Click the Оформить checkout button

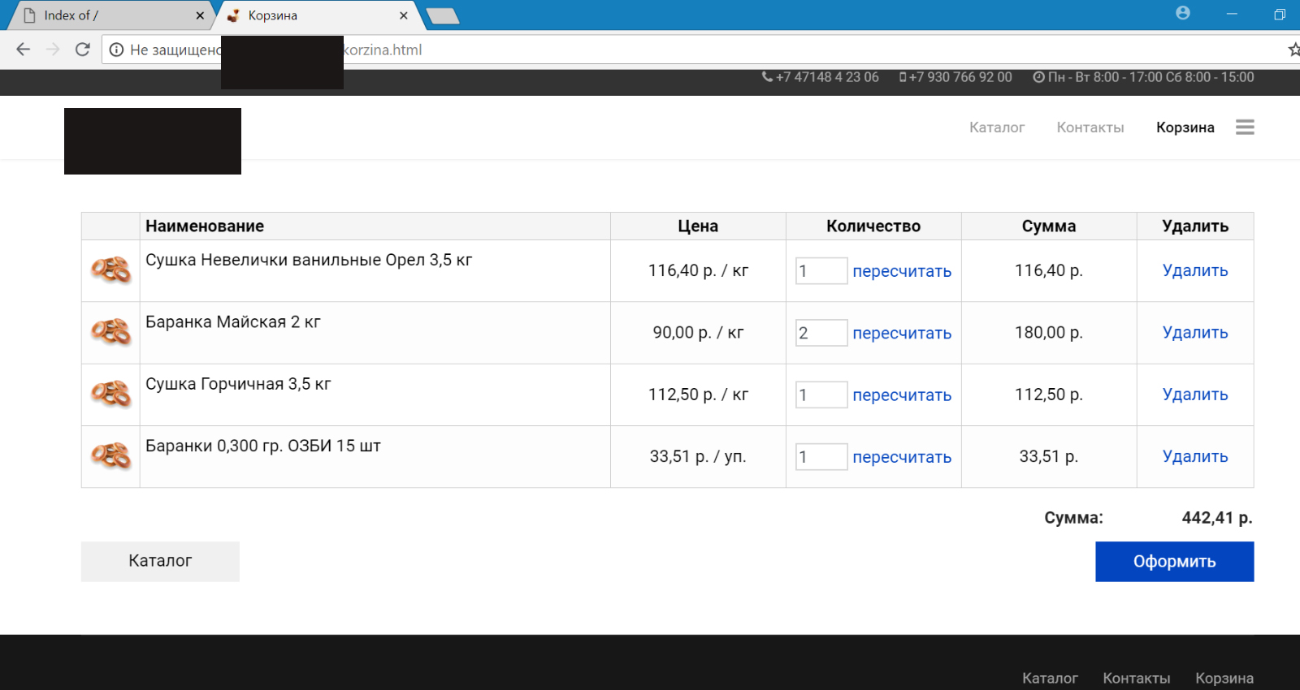coord(1174,562)
